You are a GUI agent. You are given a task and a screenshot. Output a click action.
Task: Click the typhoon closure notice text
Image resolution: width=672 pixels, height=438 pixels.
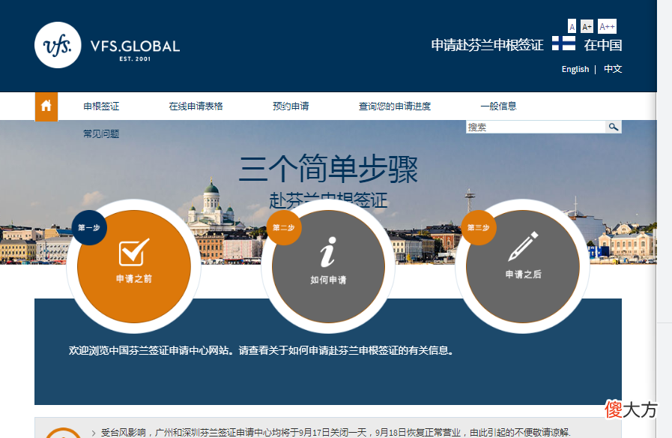click(x=336, y=433)
